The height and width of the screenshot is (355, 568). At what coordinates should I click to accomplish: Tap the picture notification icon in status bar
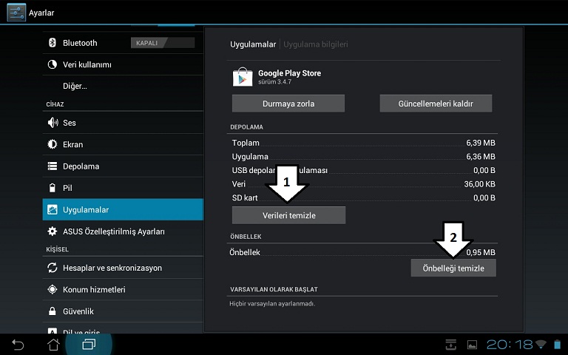point(472,345)
